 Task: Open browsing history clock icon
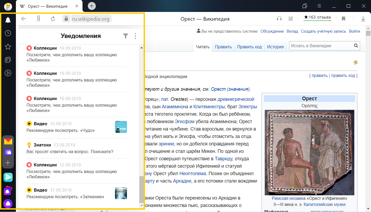point(8,33)
